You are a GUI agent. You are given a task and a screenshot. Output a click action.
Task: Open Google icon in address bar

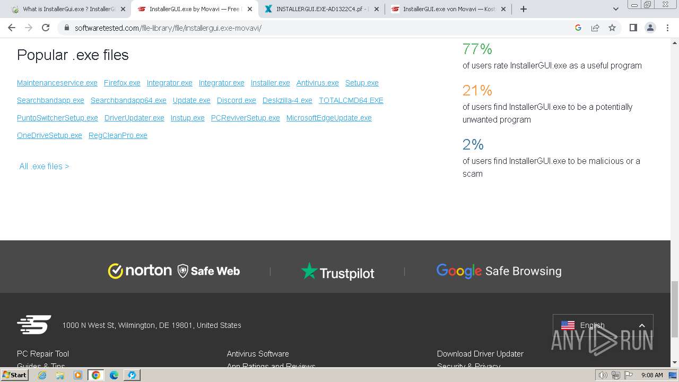point(578,28)
